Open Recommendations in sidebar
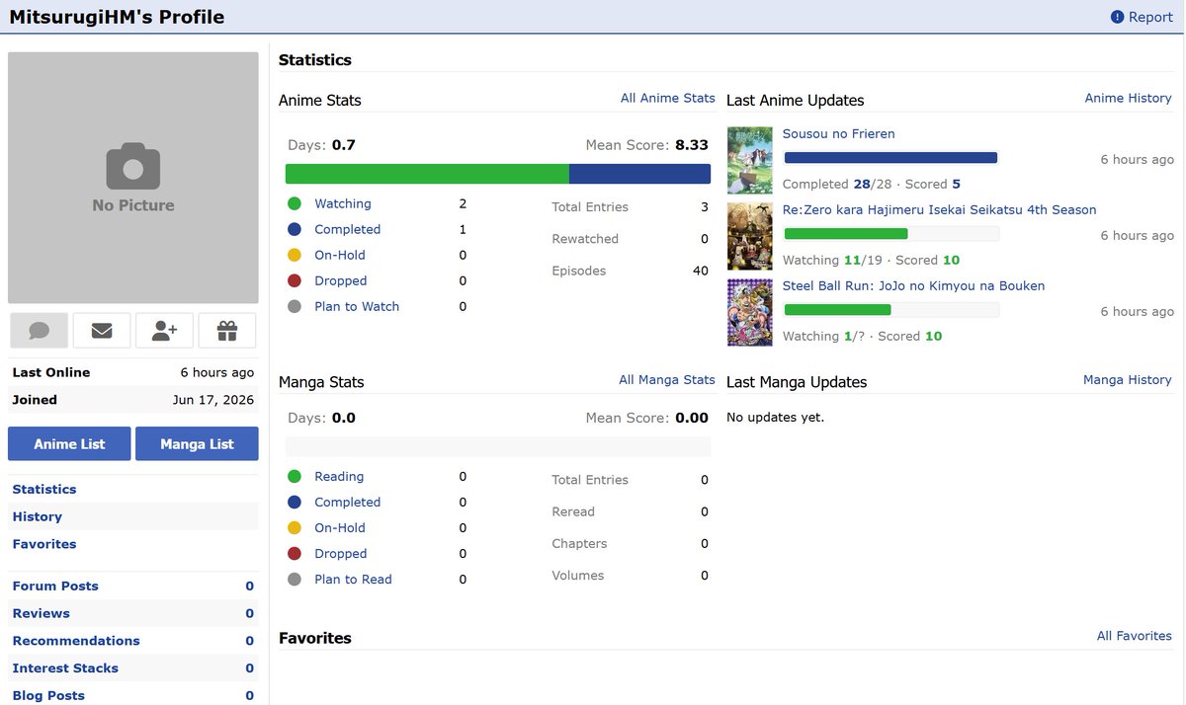The width and height of the screenshot is (1186, 705). point(76,641)
